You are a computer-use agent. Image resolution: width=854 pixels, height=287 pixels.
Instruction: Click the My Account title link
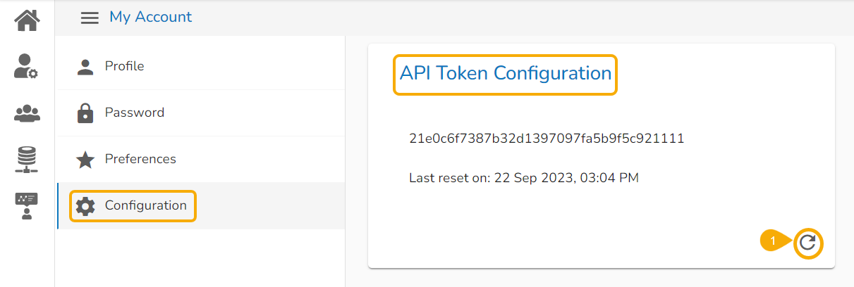pyautogui.click(x=150, y=17)
